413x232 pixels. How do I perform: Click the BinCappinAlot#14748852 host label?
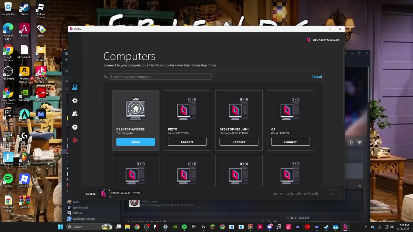234,133
